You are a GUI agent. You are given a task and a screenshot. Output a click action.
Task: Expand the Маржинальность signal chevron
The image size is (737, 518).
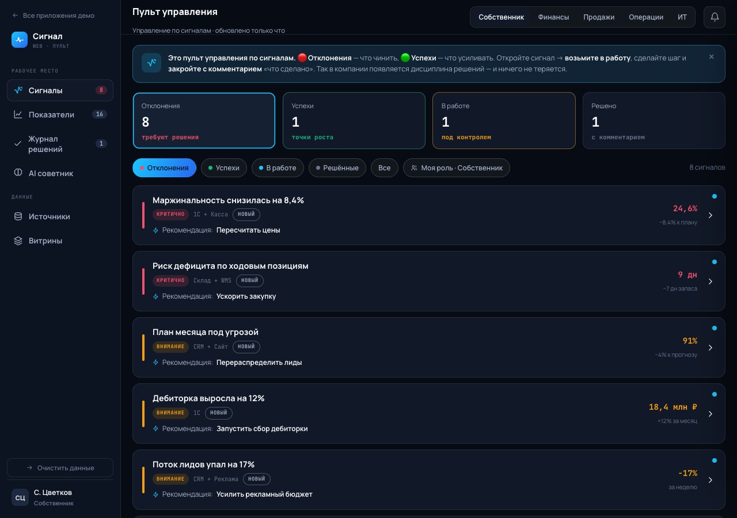click(x=711, y=215)
